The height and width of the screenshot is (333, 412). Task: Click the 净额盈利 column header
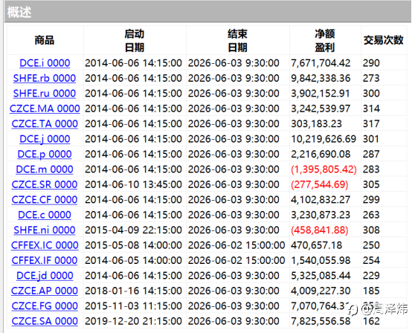[x=325, y=41]
